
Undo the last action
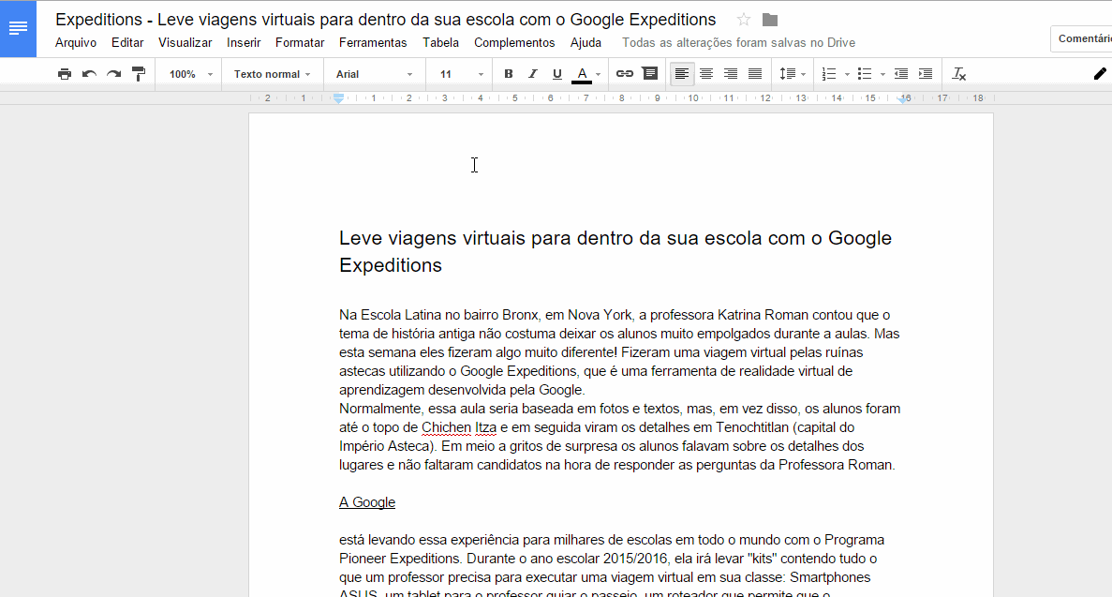[x=89, y=74]
